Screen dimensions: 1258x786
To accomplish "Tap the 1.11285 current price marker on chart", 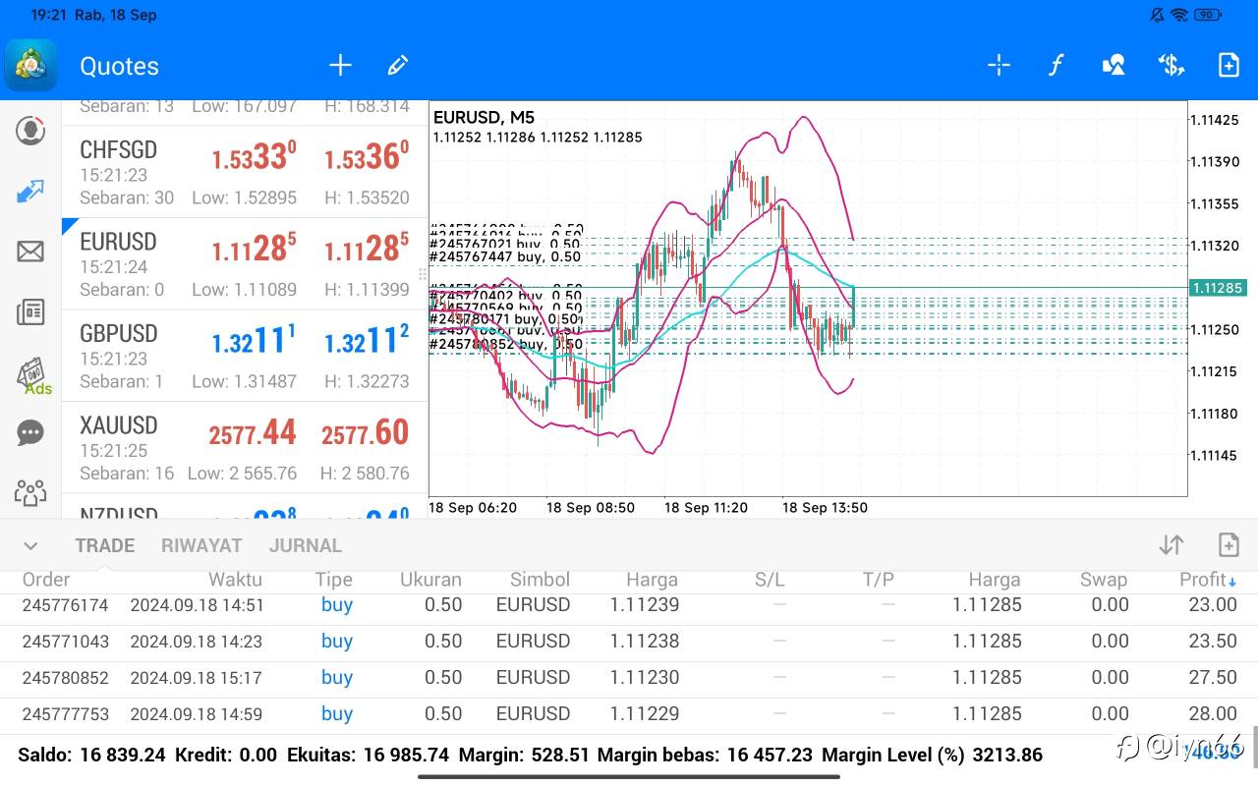I will [x=1218, y=288].
